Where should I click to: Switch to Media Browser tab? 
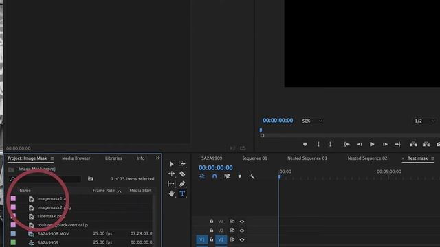coord(76,158)
